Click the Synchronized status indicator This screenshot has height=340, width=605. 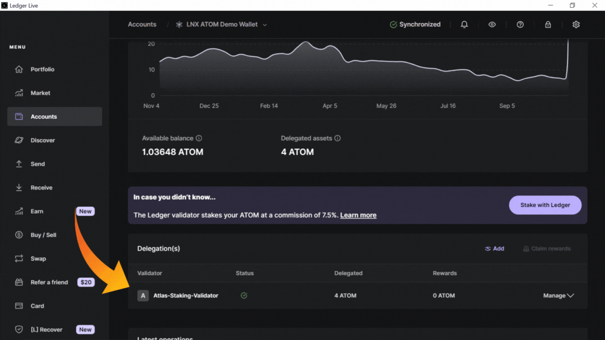point(415,25)
